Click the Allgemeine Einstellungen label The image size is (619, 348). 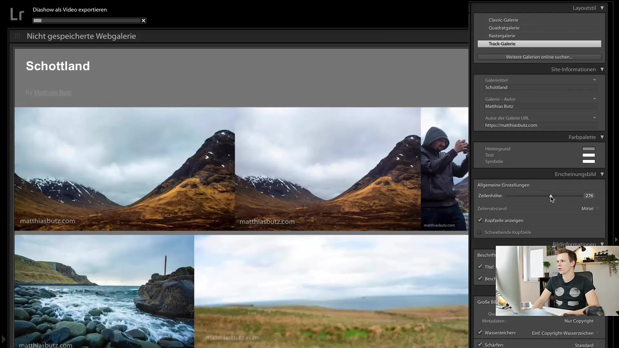pos(503,185)
